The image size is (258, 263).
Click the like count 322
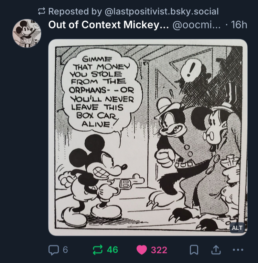pos(159,250)
